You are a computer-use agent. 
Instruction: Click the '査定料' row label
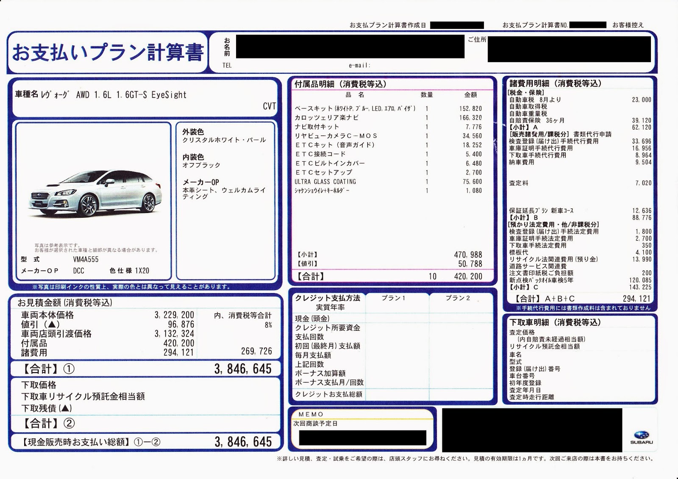coord(519,183)
